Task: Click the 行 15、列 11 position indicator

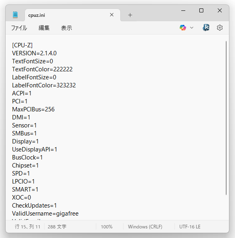Action: pos(28,227)
